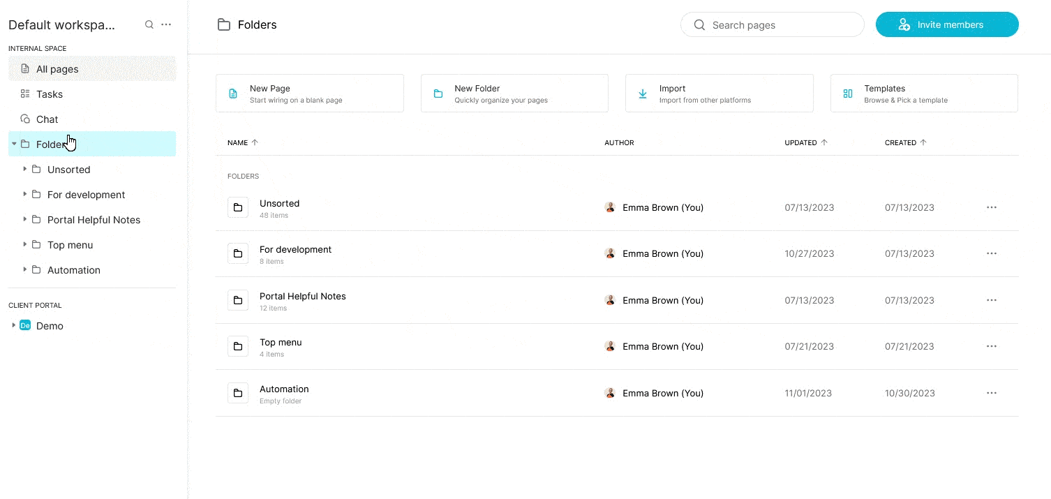Click the 11/01/2023 updated date
Image resolution: width=1051 pixels, height=499 pixels.
808,393
